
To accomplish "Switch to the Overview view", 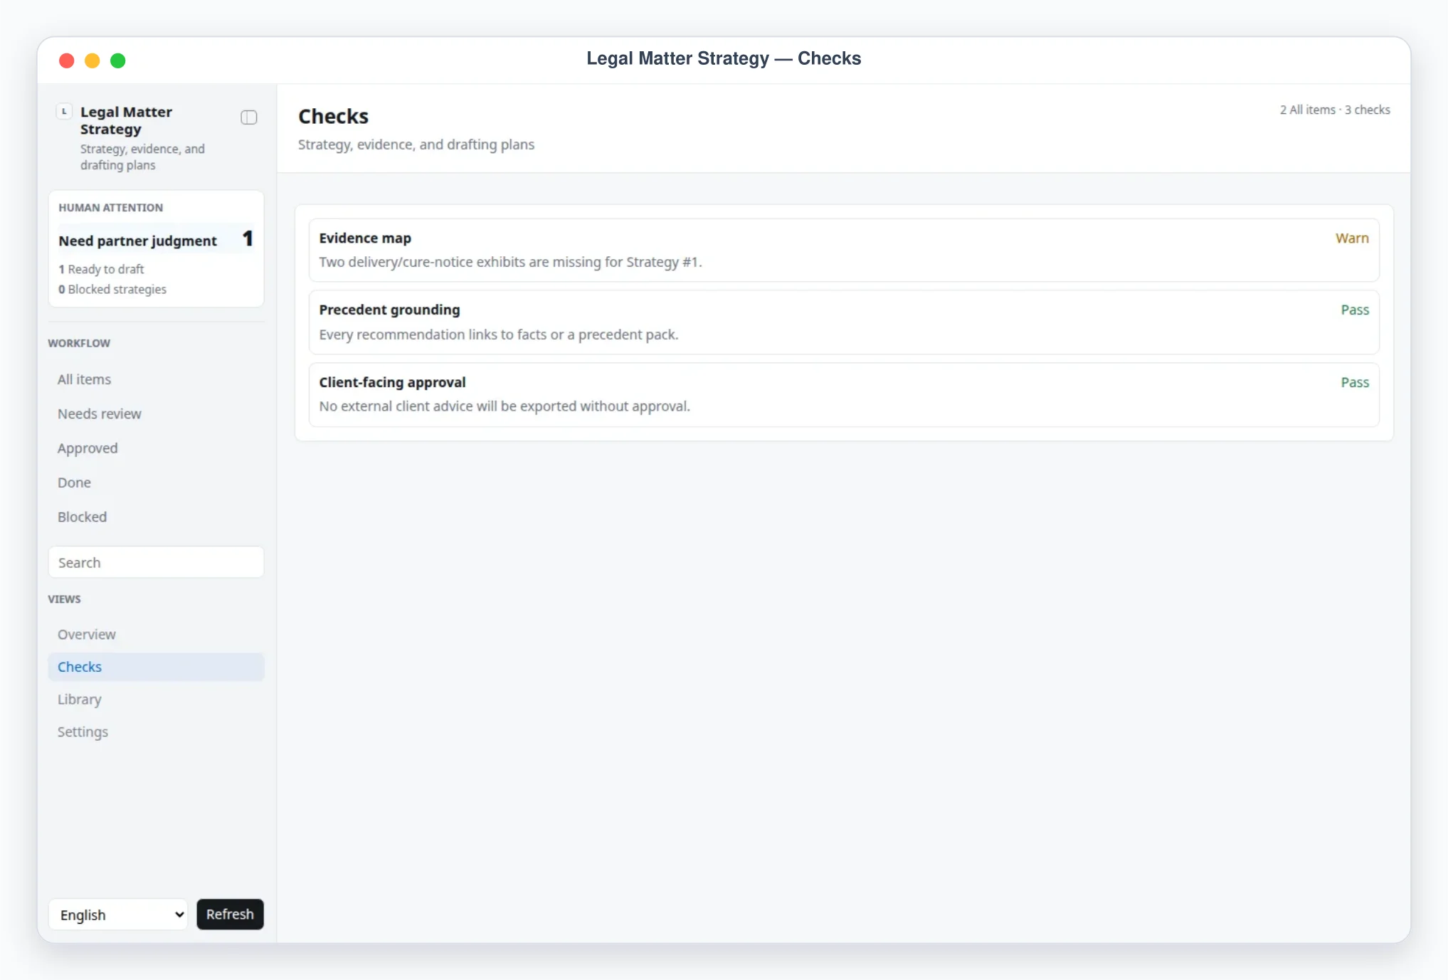I will click(156, 634).
